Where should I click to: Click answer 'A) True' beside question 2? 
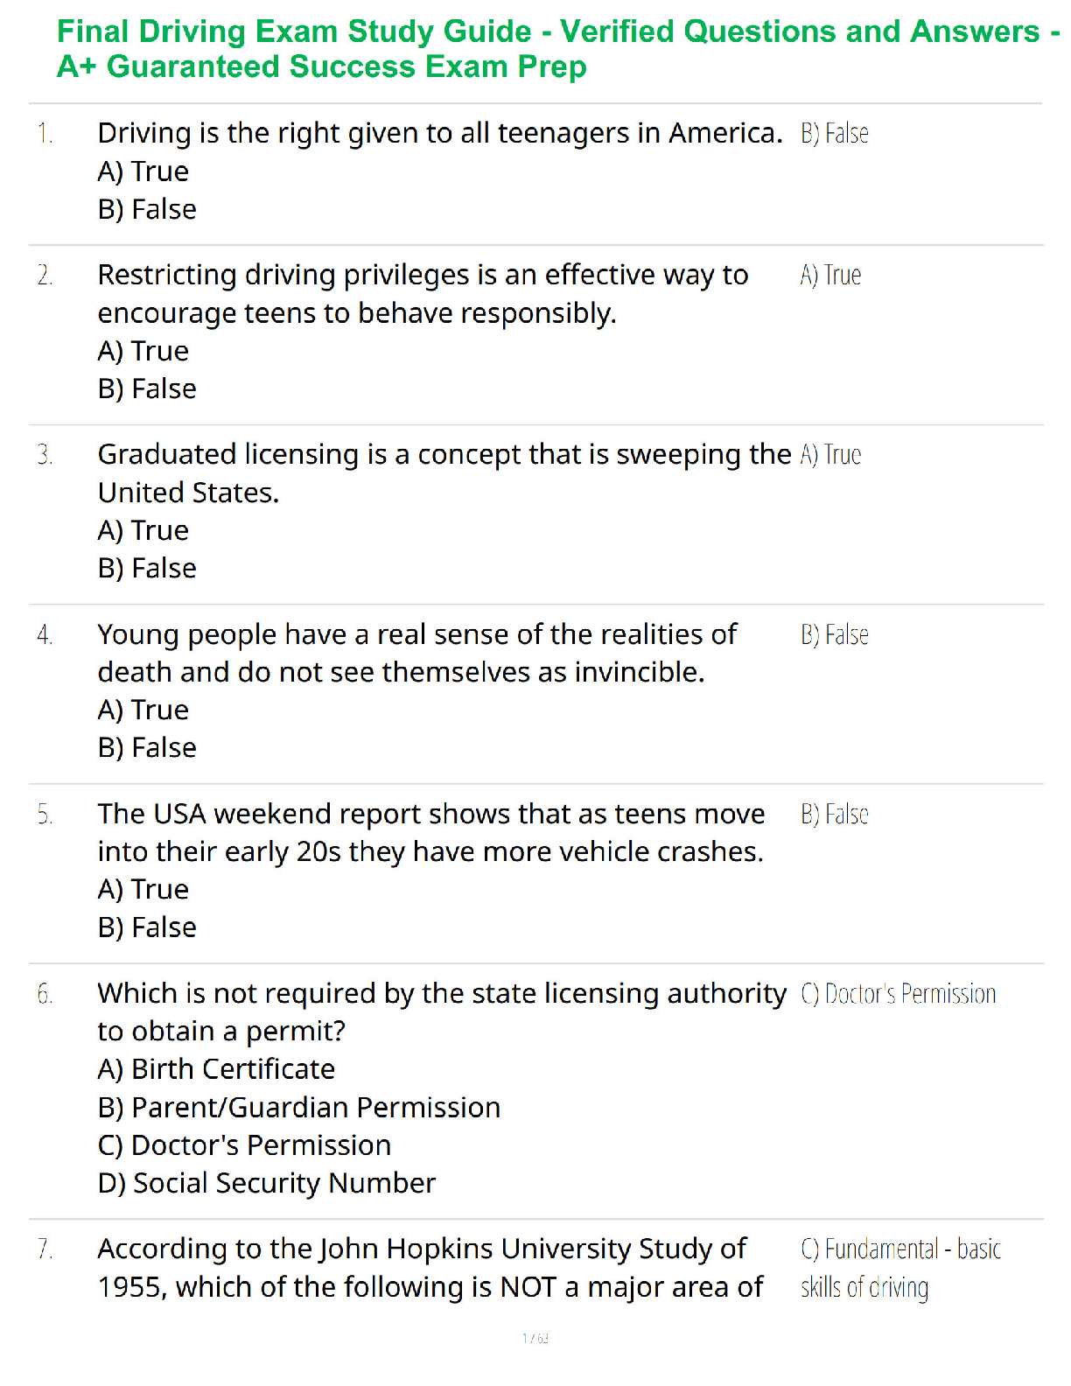831,275
